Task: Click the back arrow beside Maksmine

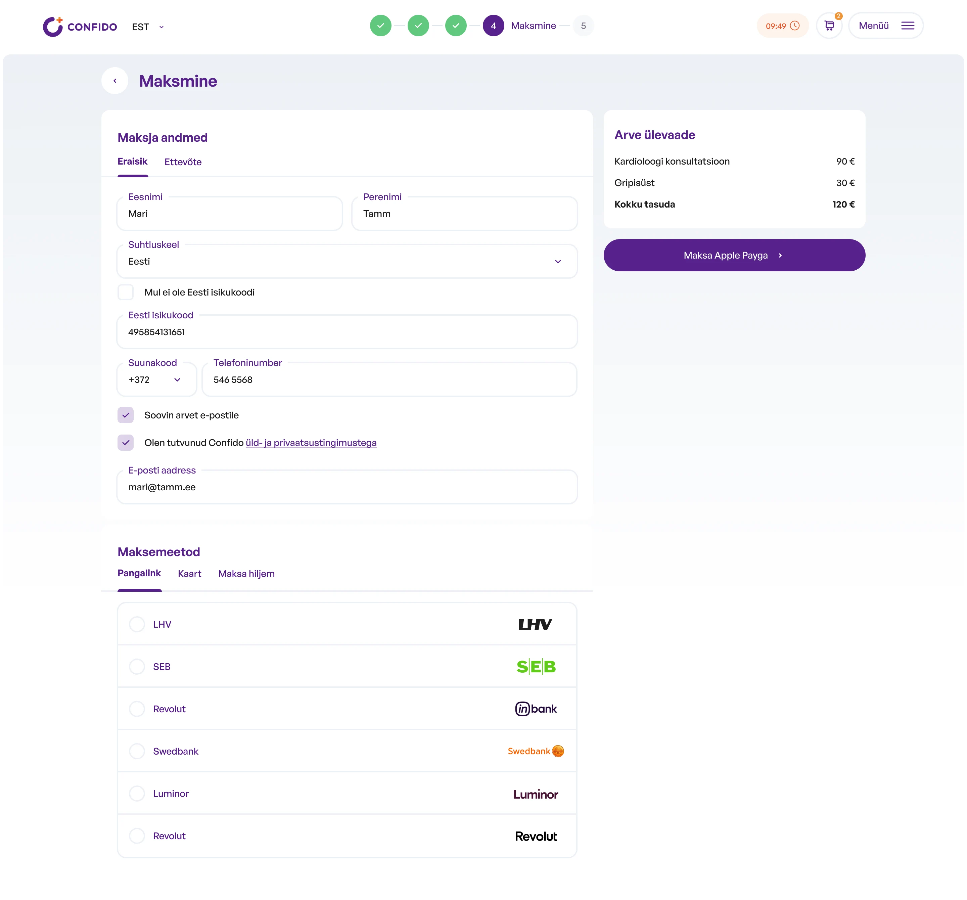Action: 115,81
